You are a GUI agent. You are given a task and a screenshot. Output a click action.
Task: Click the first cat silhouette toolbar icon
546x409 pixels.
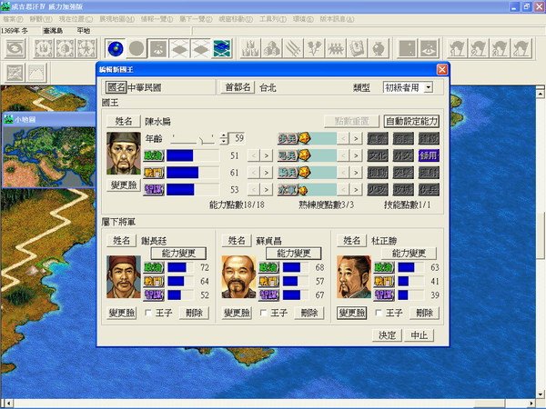pos(457,48)
